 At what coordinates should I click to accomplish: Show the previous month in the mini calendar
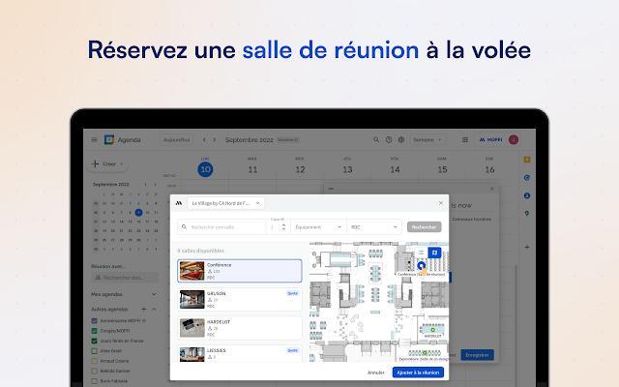coord(146,185)
